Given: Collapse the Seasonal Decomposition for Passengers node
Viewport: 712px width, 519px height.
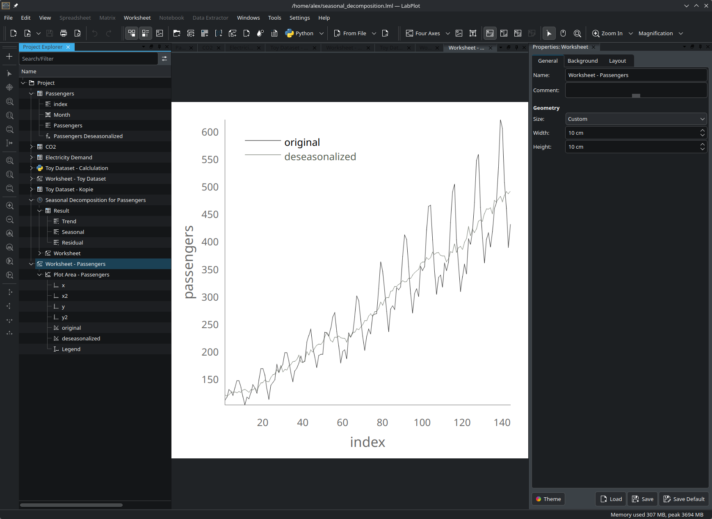Looking at the screenshot, I should point(32,200).
